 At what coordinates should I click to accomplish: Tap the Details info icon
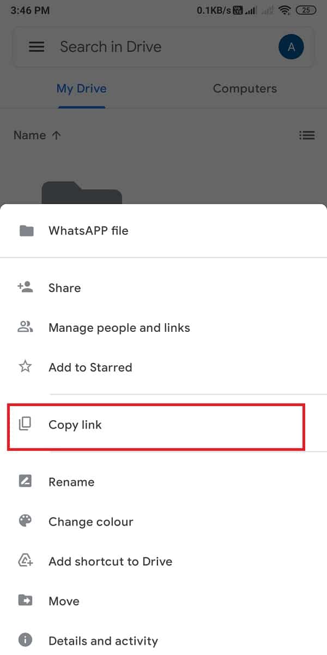pos(25,640)
